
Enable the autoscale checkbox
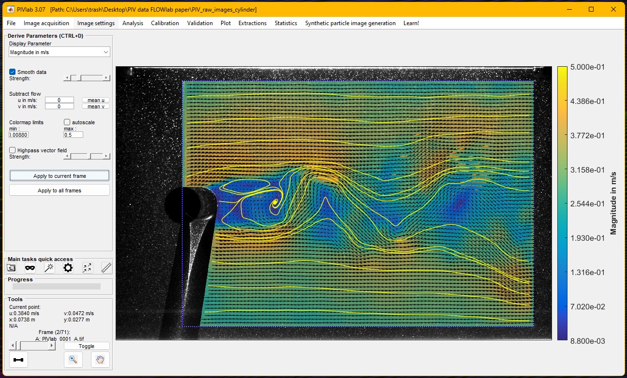(x=67, y=122)
